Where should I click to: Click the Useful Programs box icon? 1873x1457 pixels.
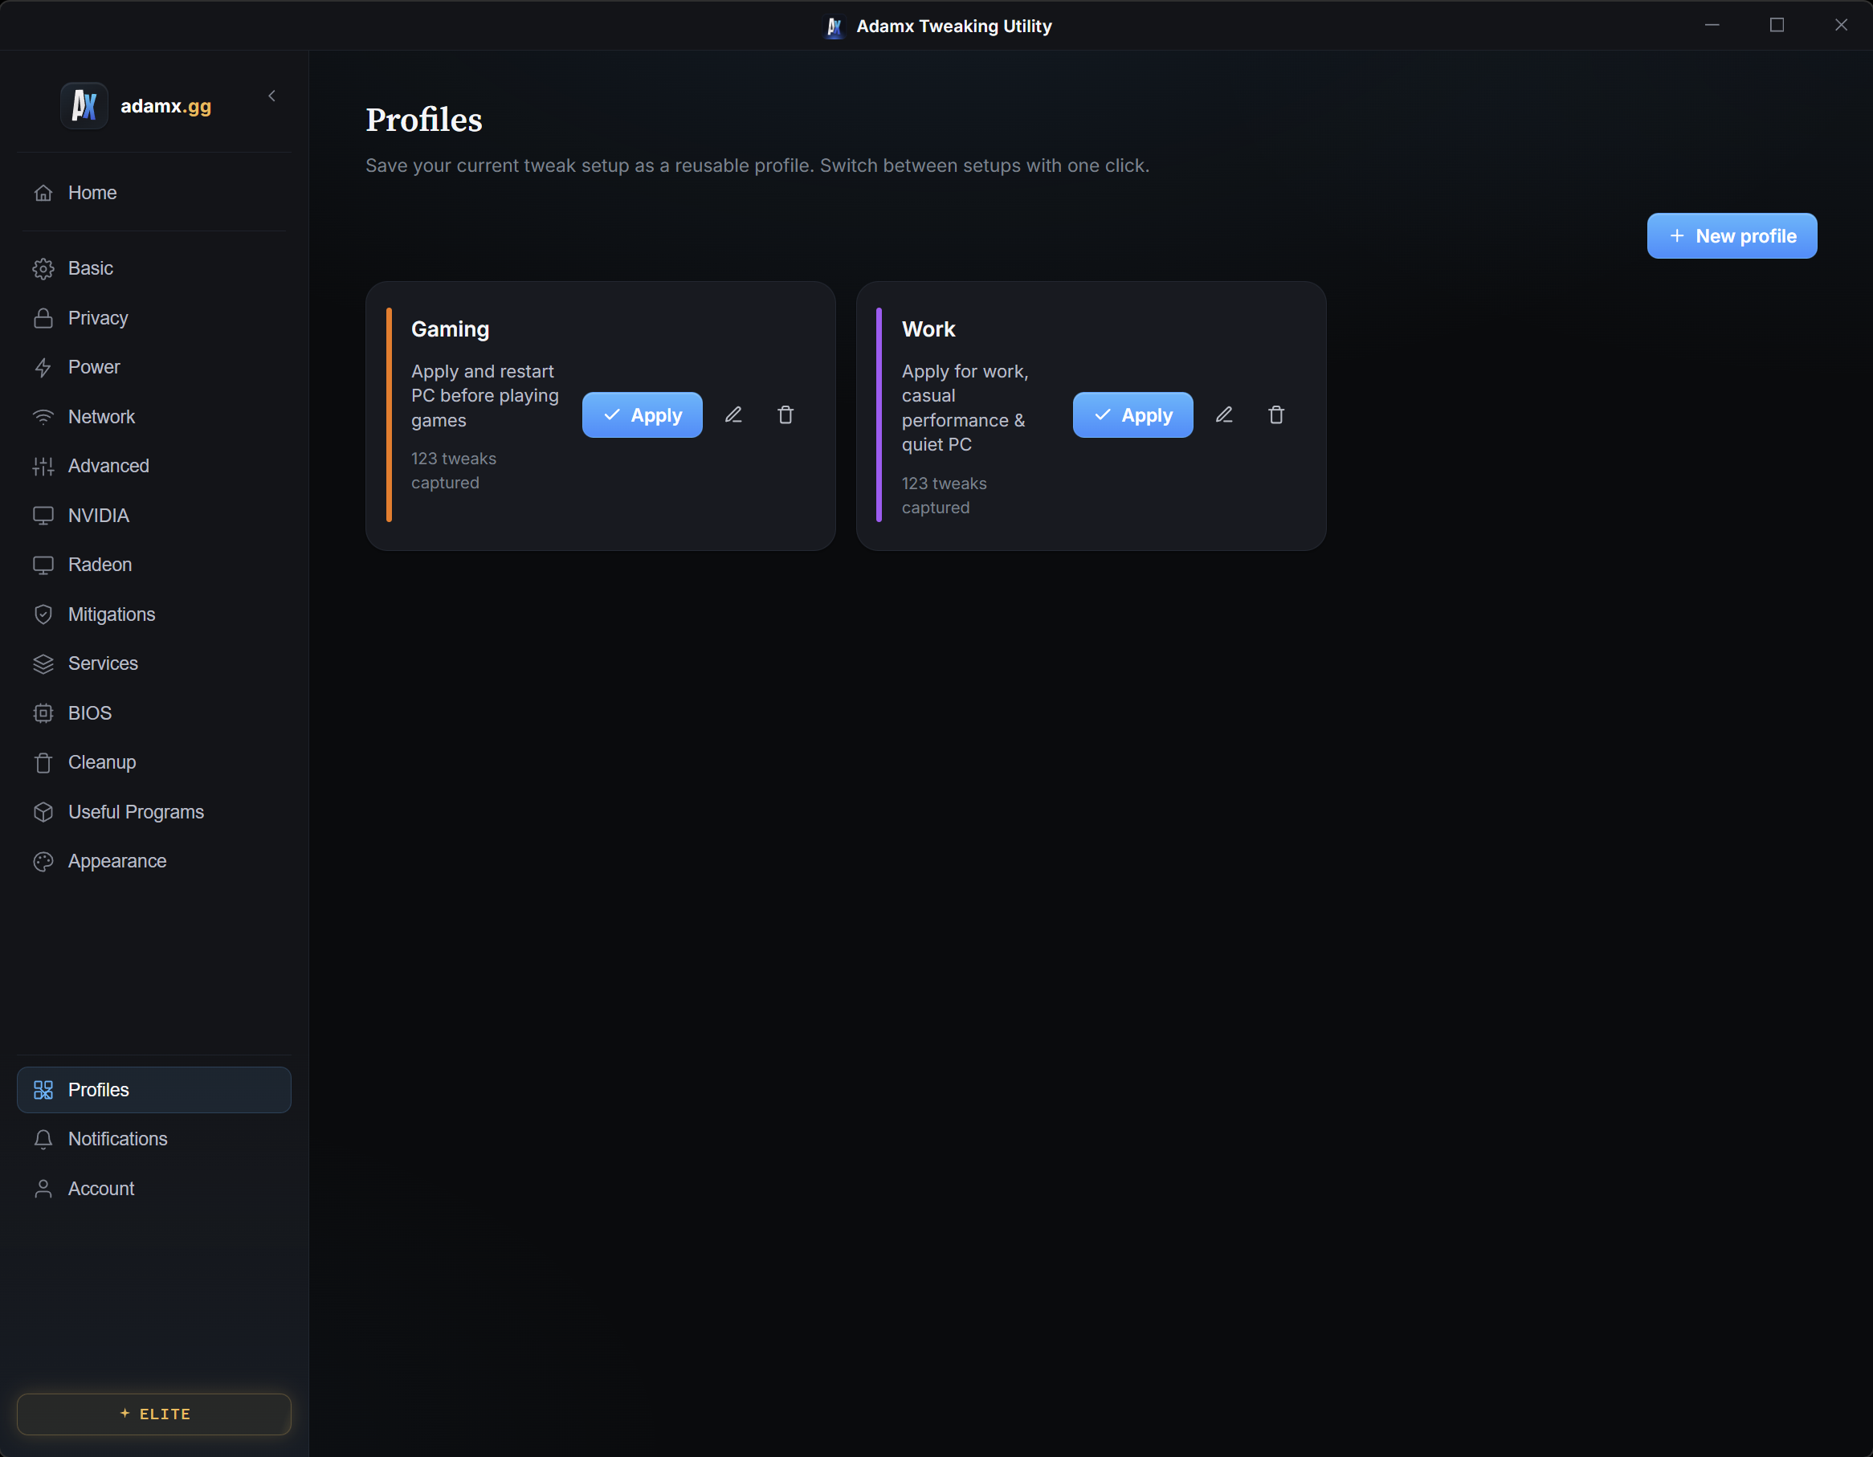pos(43,812)
